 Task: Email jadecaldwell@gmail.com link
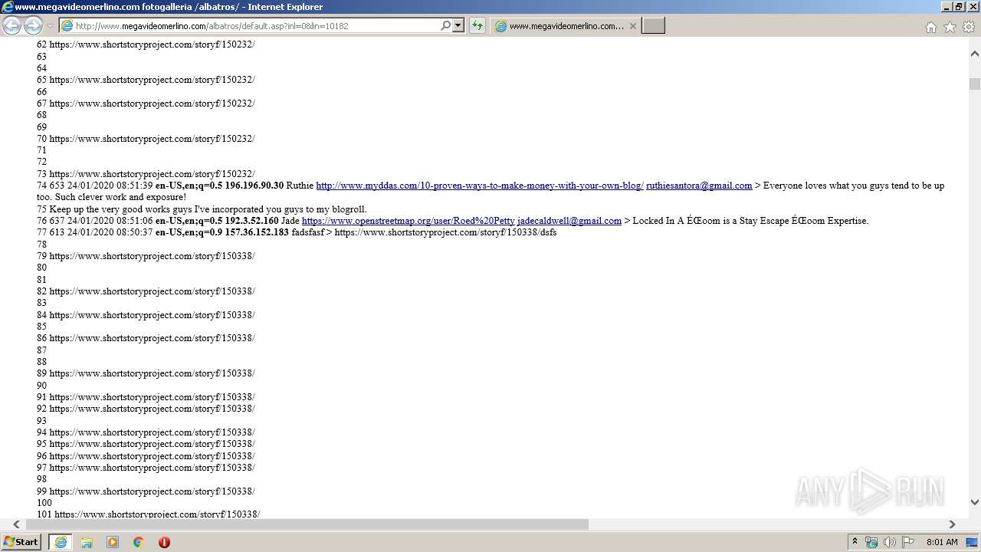pyautogui.click(x=569, y=221)
